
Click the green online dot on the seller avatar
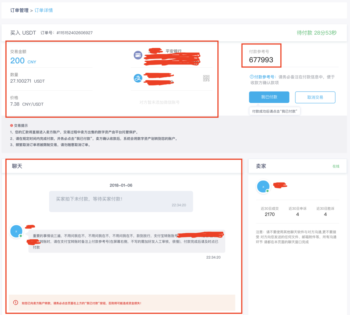point(268,191)
